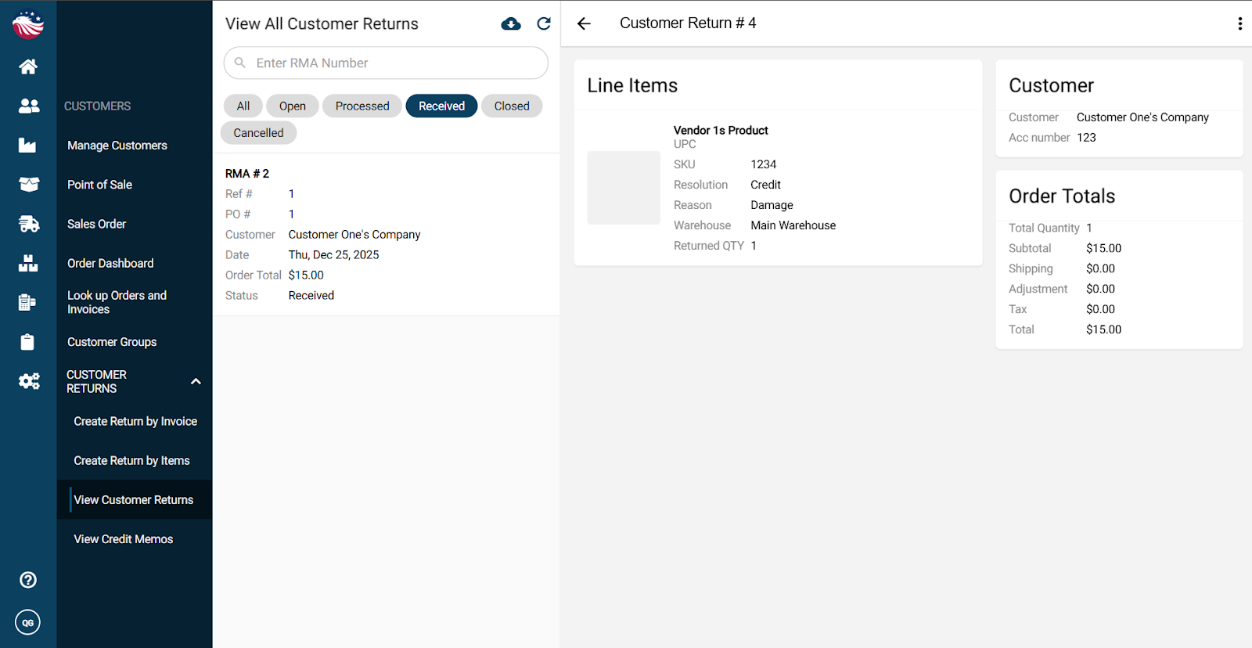Click the help question mark icon
Viewport: 1252px width, 648px height.
coord(28,580)
